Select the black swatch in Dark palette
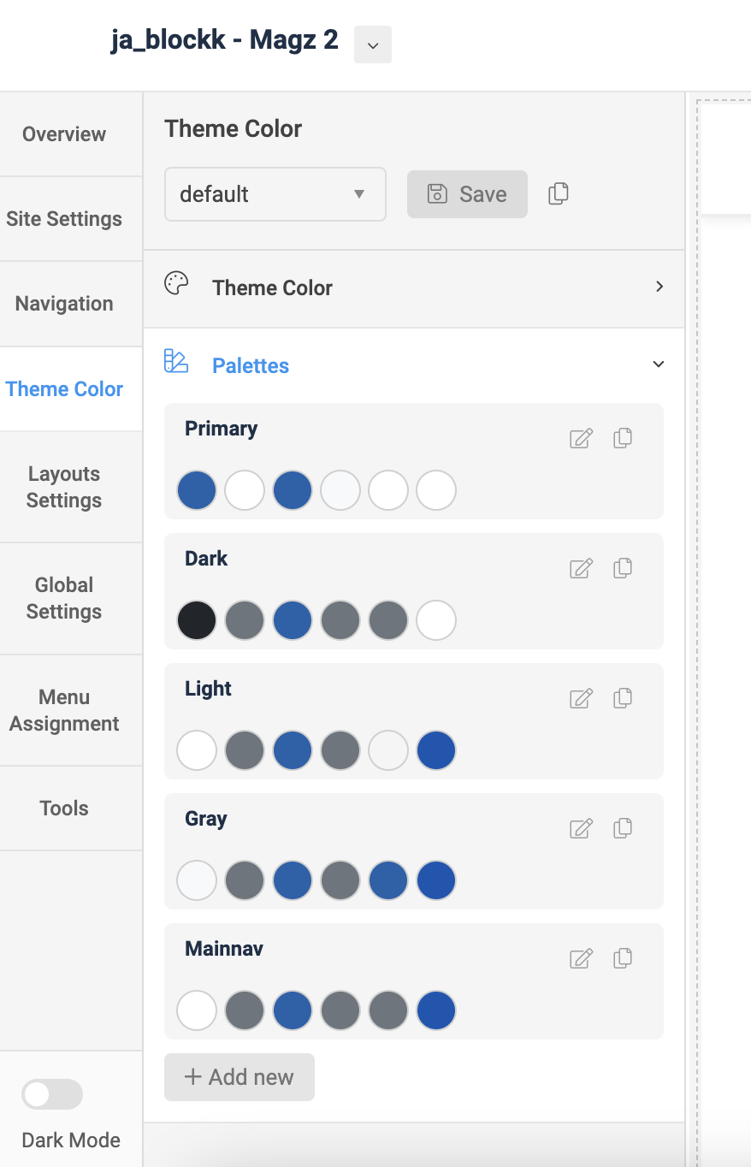751x1167 pixels. click(197, 621)
